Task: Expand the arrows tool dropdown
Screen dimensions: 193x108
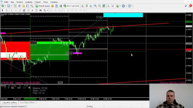Action: point(47,10)
